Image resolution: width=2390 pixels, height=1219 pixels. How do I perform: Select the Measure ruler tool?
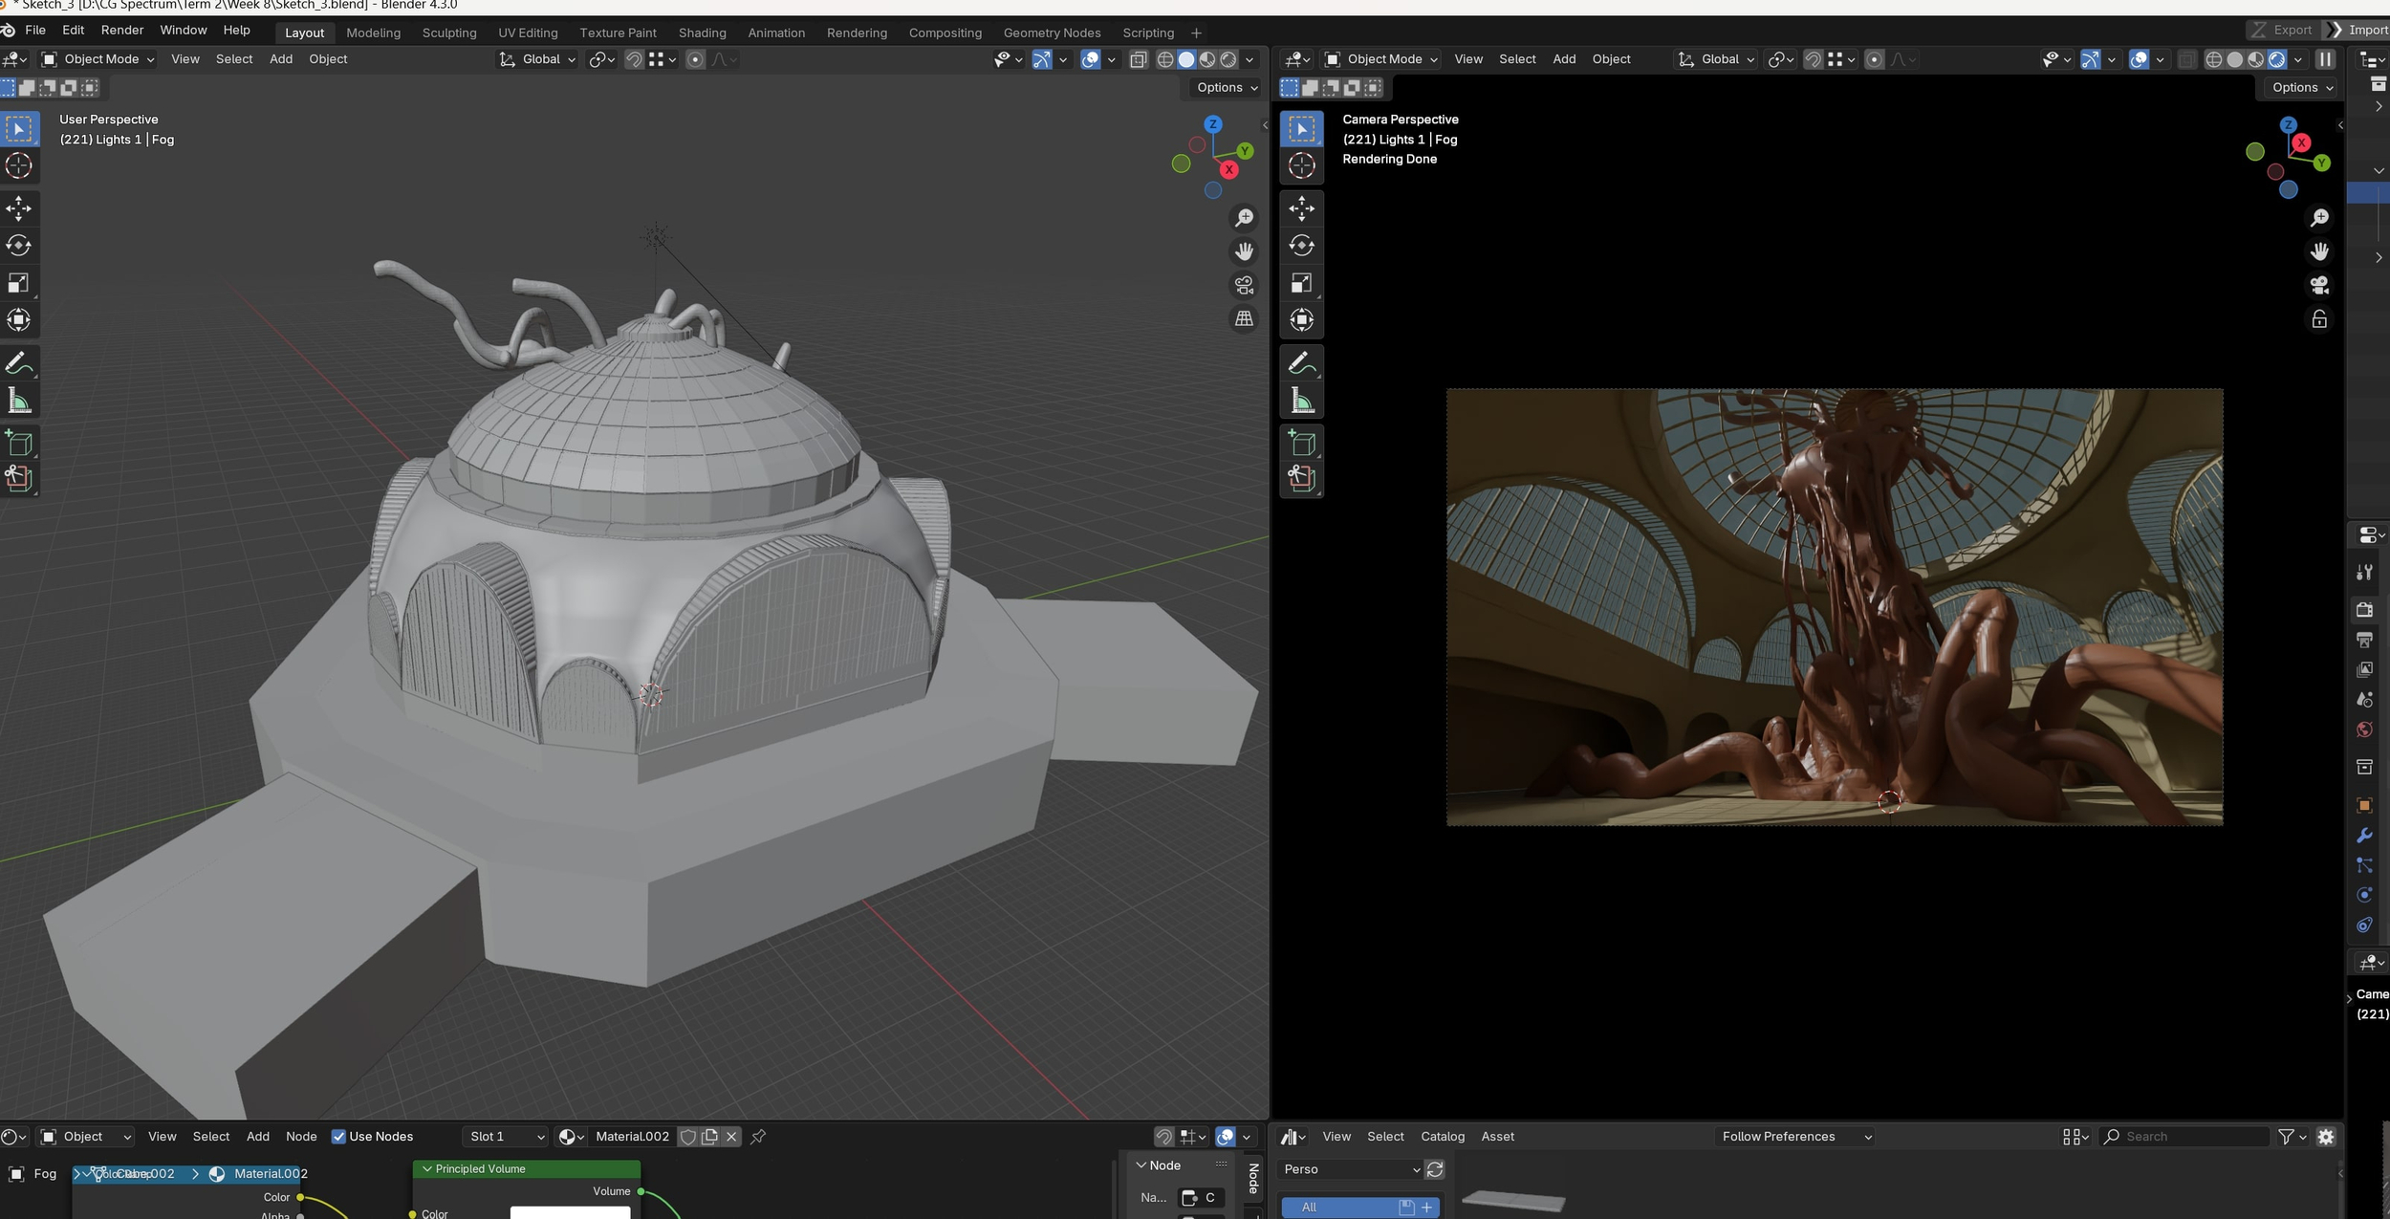(19, 401)
